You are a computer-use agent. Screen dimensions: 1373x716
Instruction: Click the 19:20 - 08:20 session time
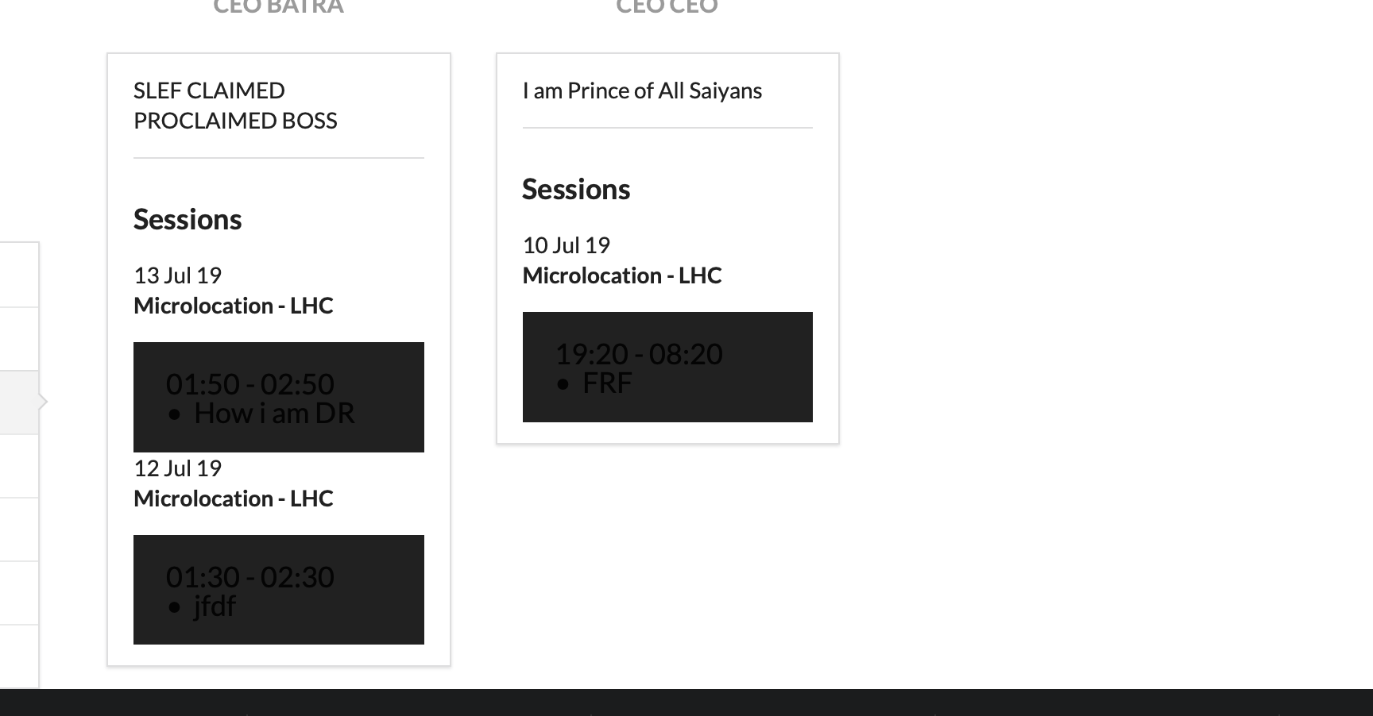639,355
